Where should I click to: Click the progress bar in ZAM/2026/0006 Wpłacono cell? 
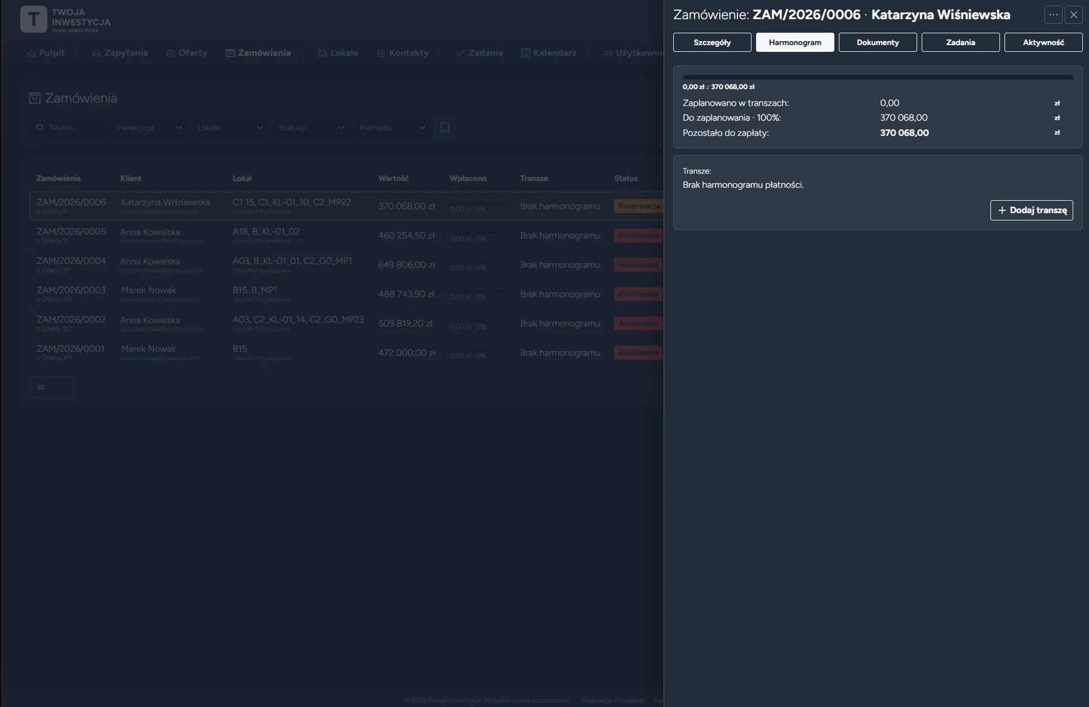(x=477, y=203)
